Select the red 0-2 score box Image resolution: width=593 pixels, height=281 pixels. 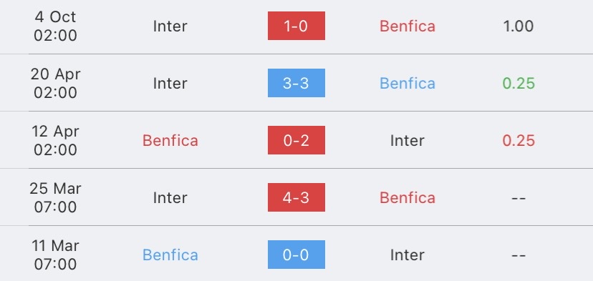click(296, 140)
